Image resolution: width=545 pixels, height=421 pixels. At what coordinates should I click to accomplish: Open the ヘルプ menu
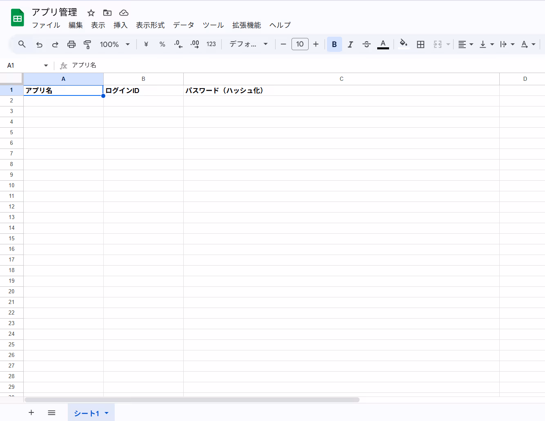click(280, 25)
